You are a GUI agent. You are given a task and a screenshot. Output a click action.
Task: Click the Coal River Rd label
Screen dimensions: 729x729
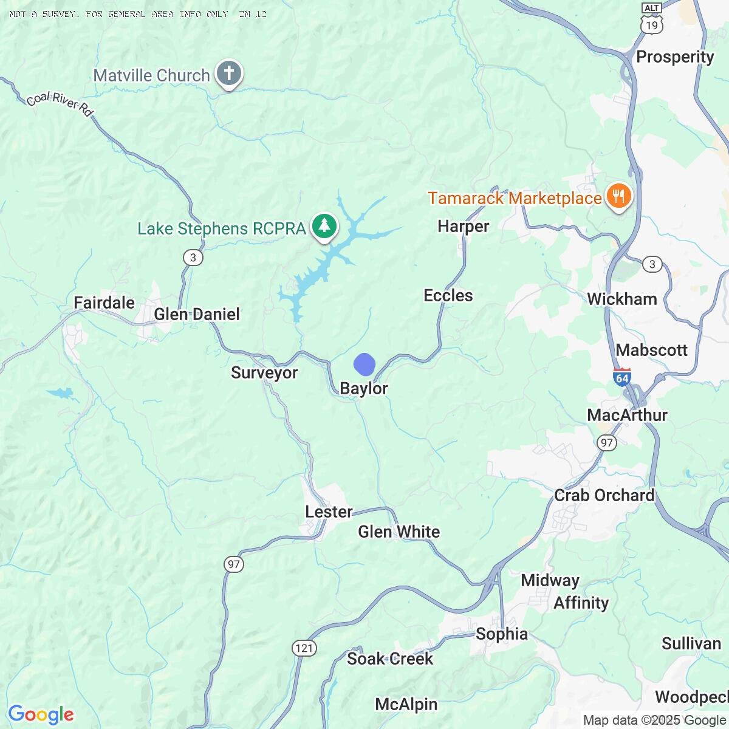pyautogui.click(x=59, y=104)
